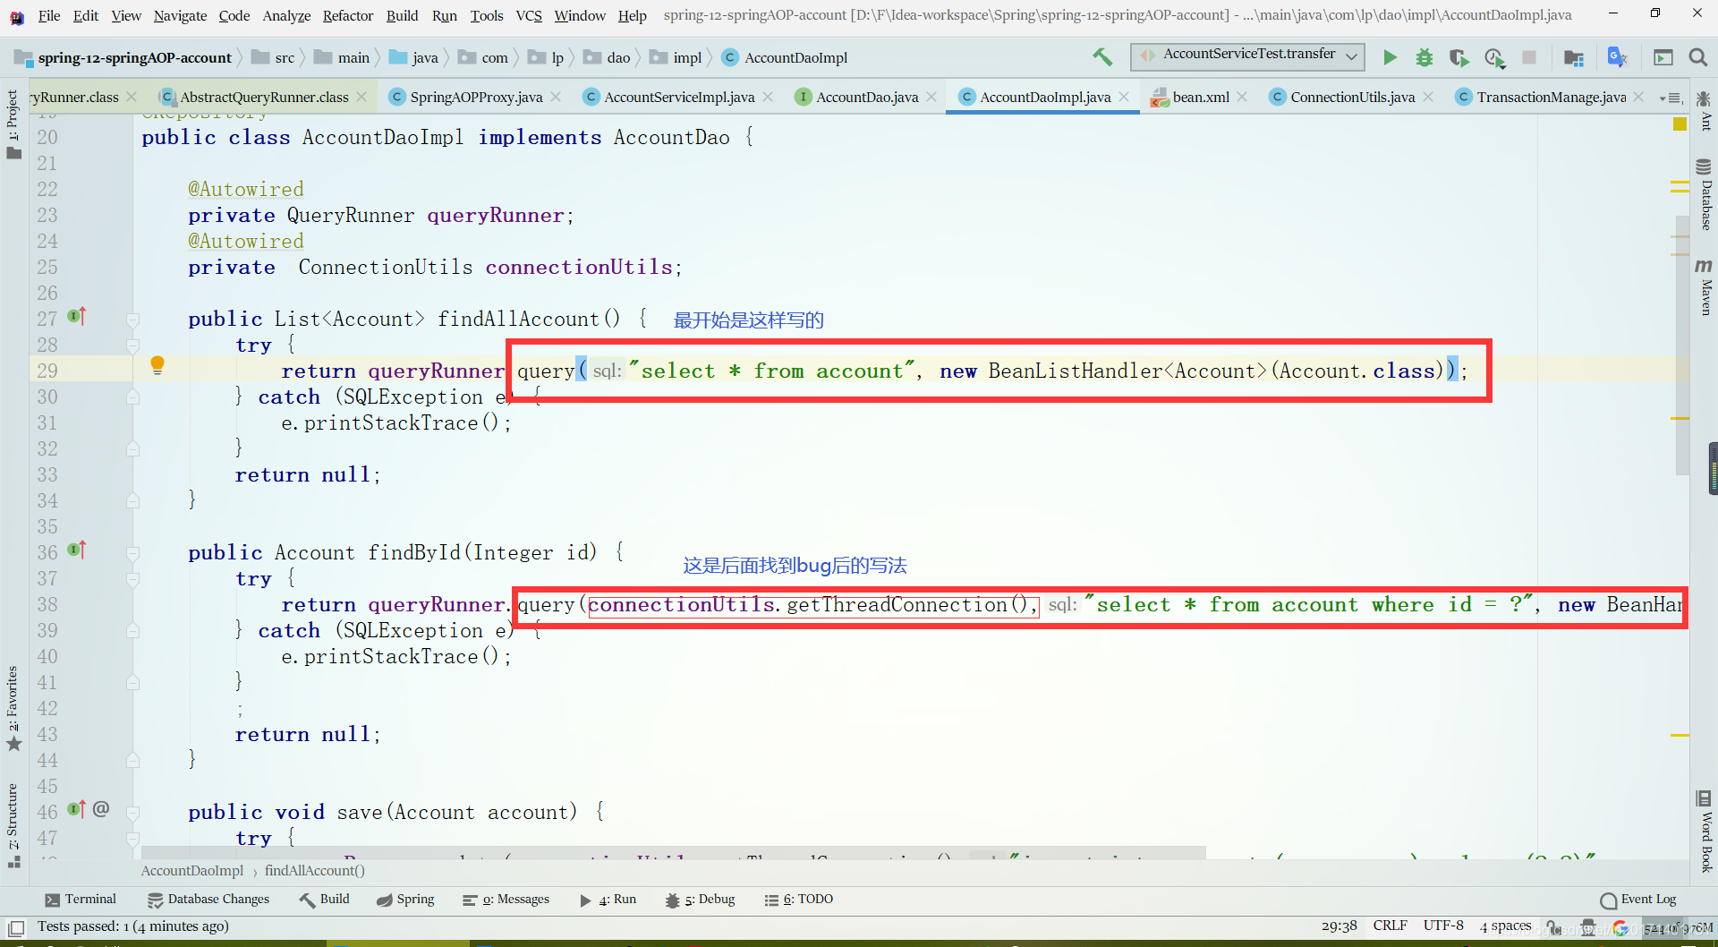Open Database Changes panel
Viewport: 1718px width, 947px height.
tap(208, 900)
